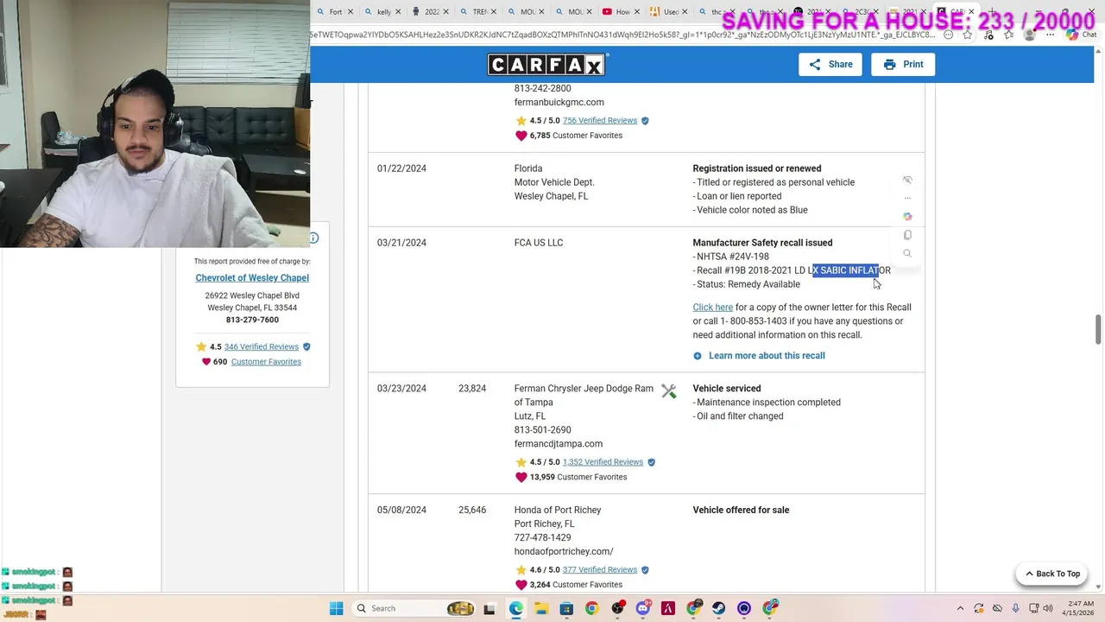Viewport: 1105px width, 622px height.
Task: Click the 03/21/2024 date cell
Action: [x=401, y=243]
